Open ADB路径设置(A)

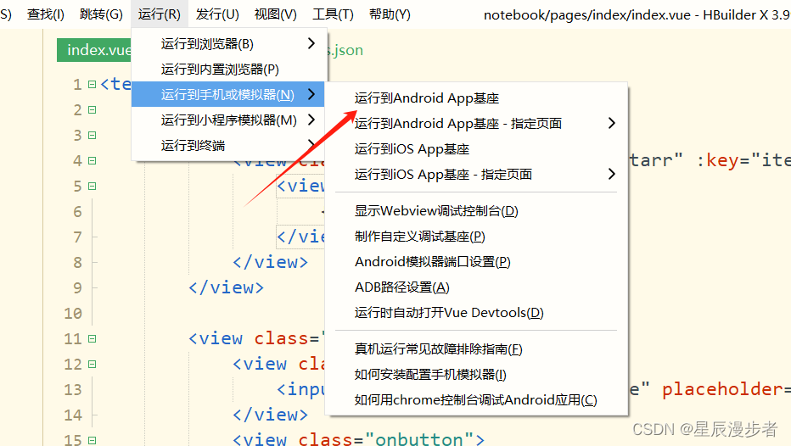476,287
